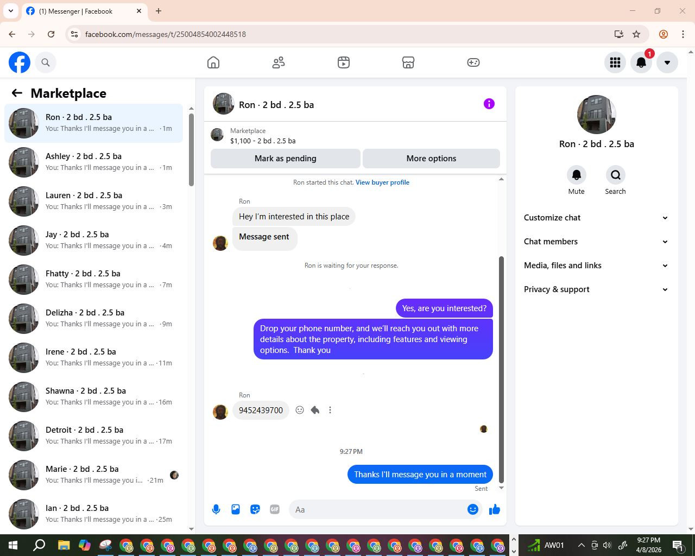Click the More options button
695x556 pixels.
coord(431,159)
